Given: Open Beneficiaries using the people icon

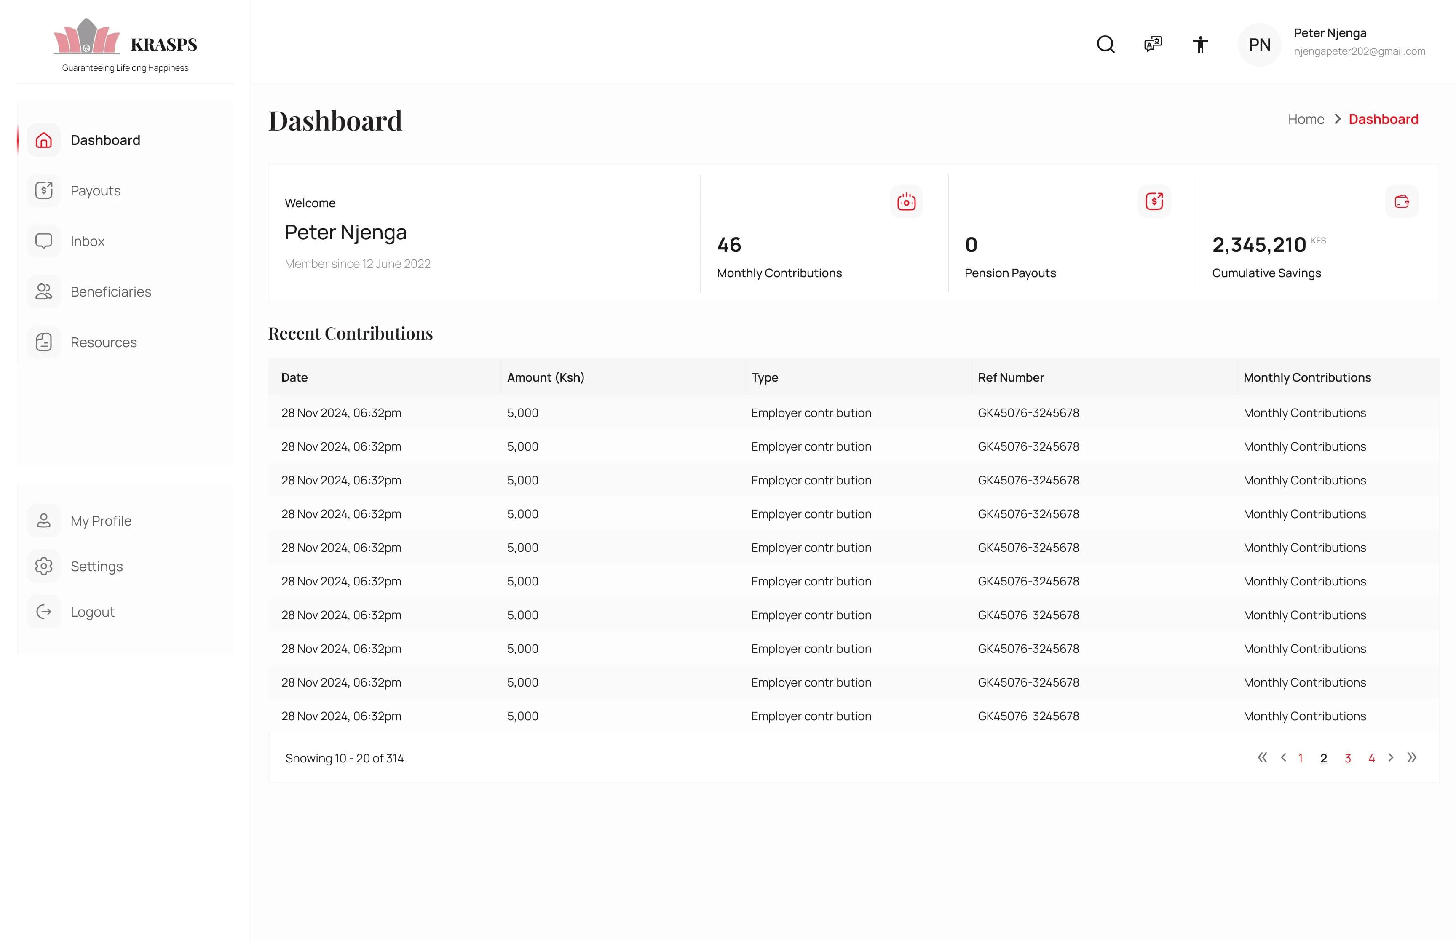Looking at the screenshot, I should (43, 291).
